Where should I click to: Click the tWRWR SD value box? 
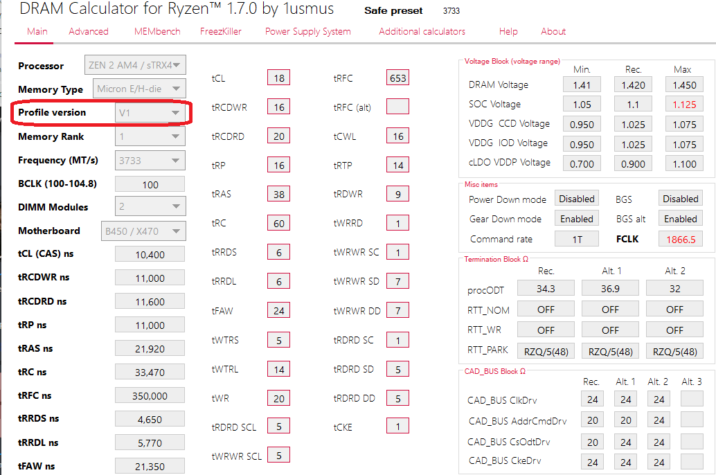[397, 281]
